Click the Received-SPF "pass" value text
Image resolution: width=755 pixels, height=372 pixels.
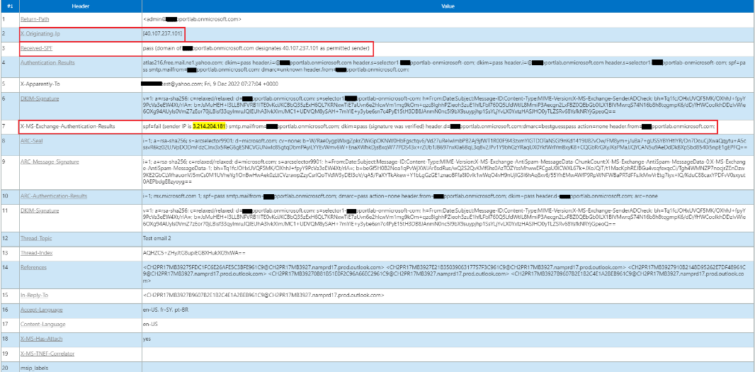(x=256, y=48)
